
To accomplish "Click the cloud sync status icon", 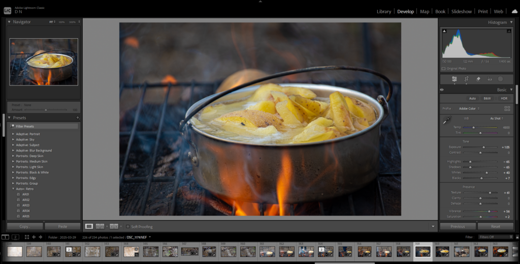I will [514, 11].
